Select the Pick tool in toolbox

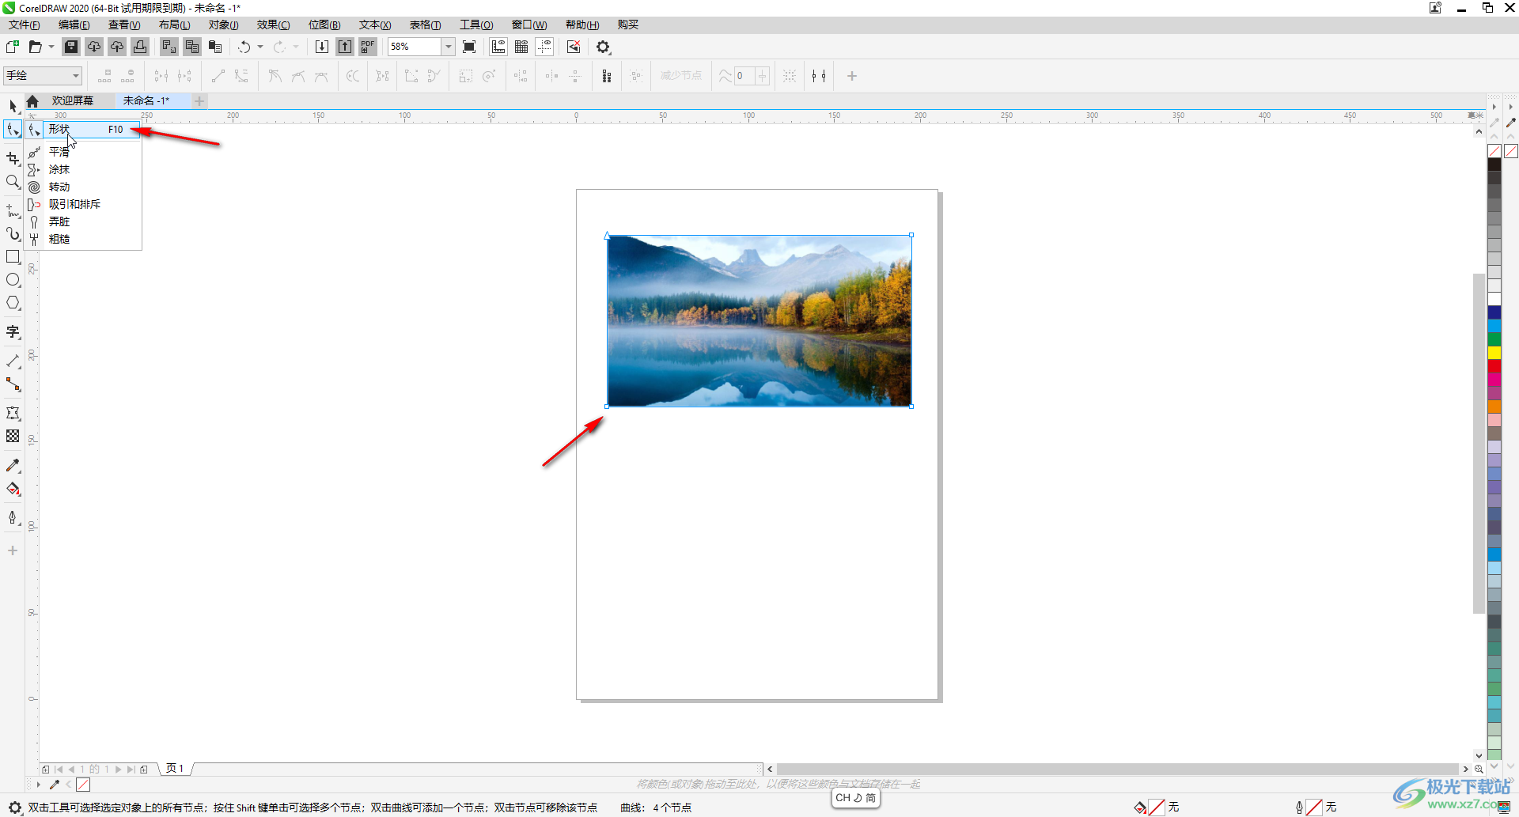(13, 106)
